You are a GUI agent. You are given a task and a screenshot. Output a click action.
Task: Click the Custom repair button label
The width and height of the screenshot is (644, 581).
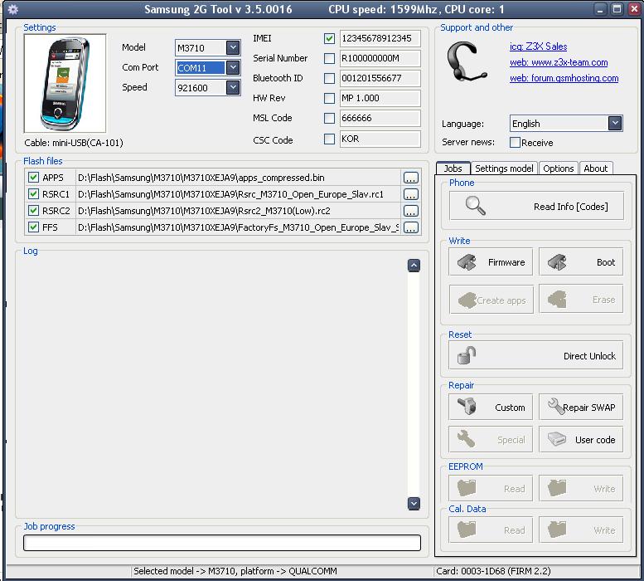(x=510, y=408)
